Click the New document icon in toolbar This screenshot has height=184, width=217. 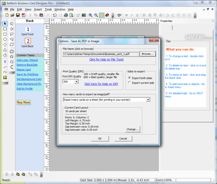7,15
